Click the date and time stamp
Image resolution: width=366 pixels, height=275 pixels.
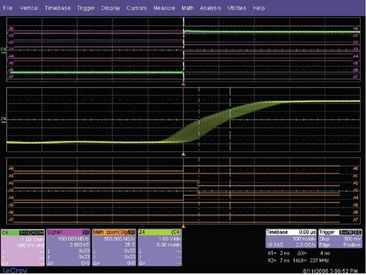pyautogui.click(x=330, y=271)
